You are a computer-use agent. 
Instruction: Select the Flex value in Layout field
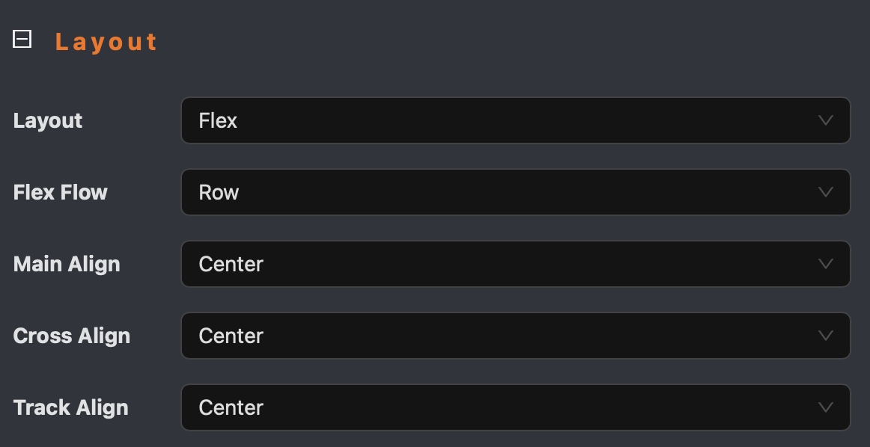click(x=218, y=120)
